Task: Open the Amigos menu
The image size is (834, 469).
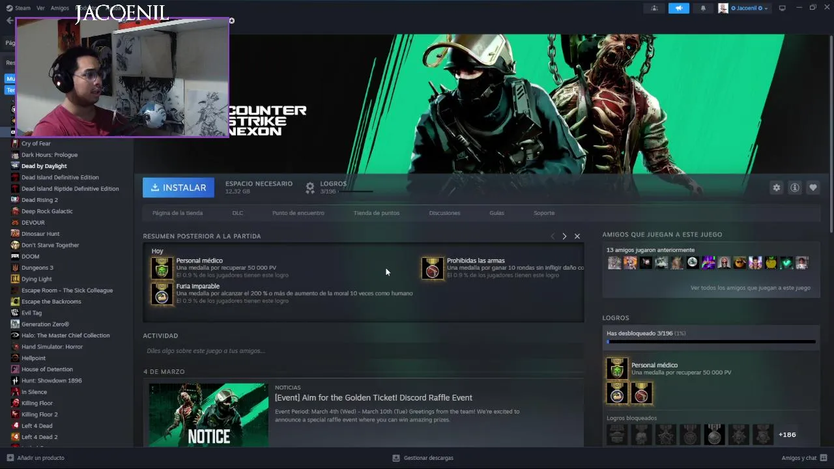Action: click(60, 8)
